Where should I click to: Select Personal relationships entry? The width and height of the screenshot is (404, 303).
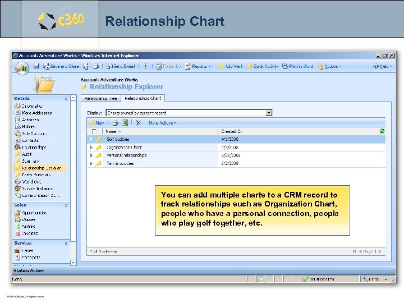point(126,155)
